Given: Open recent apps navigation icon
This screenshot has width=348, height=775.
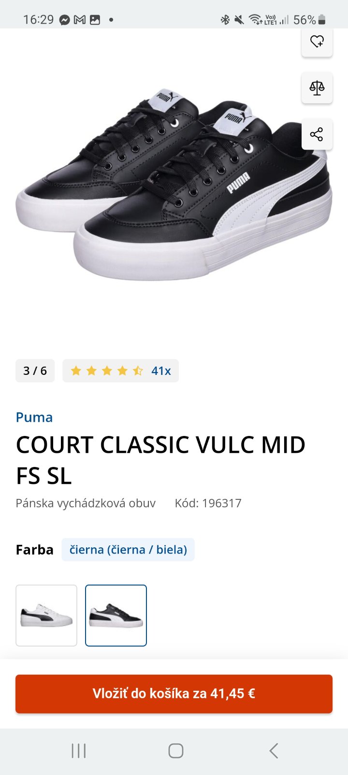Looking at the screenshot, I should [78, 751].
